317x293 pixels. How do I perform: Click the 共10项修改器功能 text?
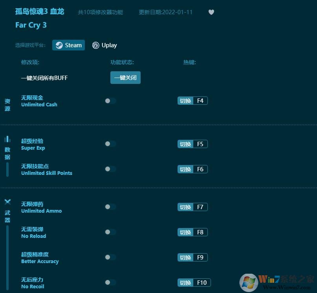[x=100, y=12]
